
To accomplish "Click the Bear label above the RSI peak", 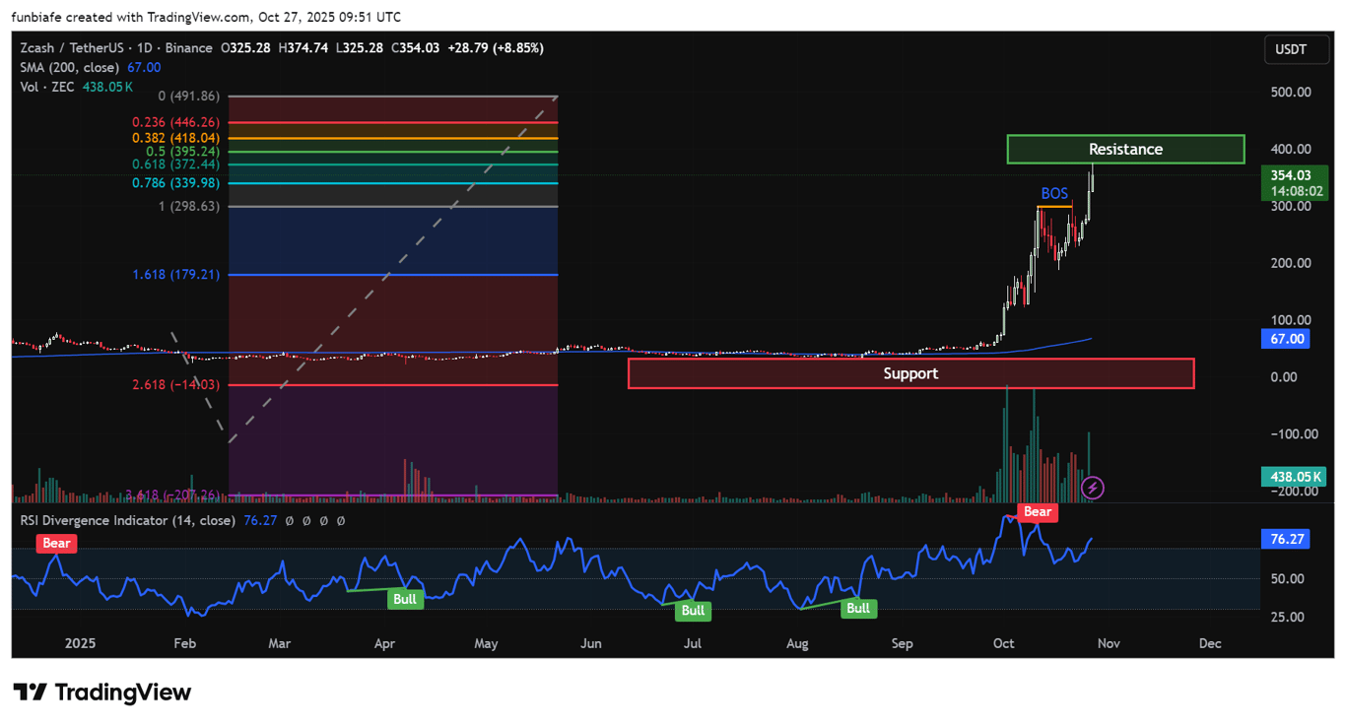I will click(x=1038, y=511).
